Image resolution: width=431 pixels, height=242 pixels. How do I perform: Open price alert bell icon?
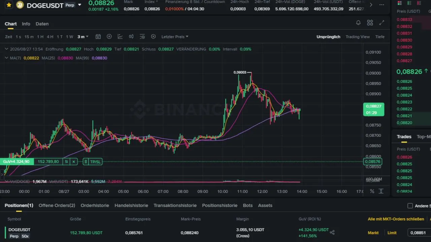pos(358,23)
